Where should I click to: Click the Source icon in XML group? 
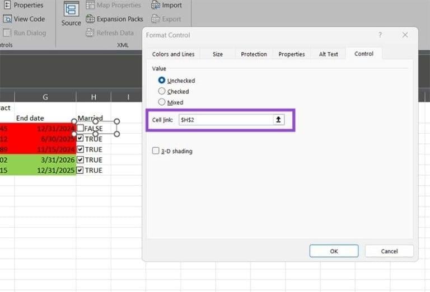pyautogui.click(x=71, y=10)
